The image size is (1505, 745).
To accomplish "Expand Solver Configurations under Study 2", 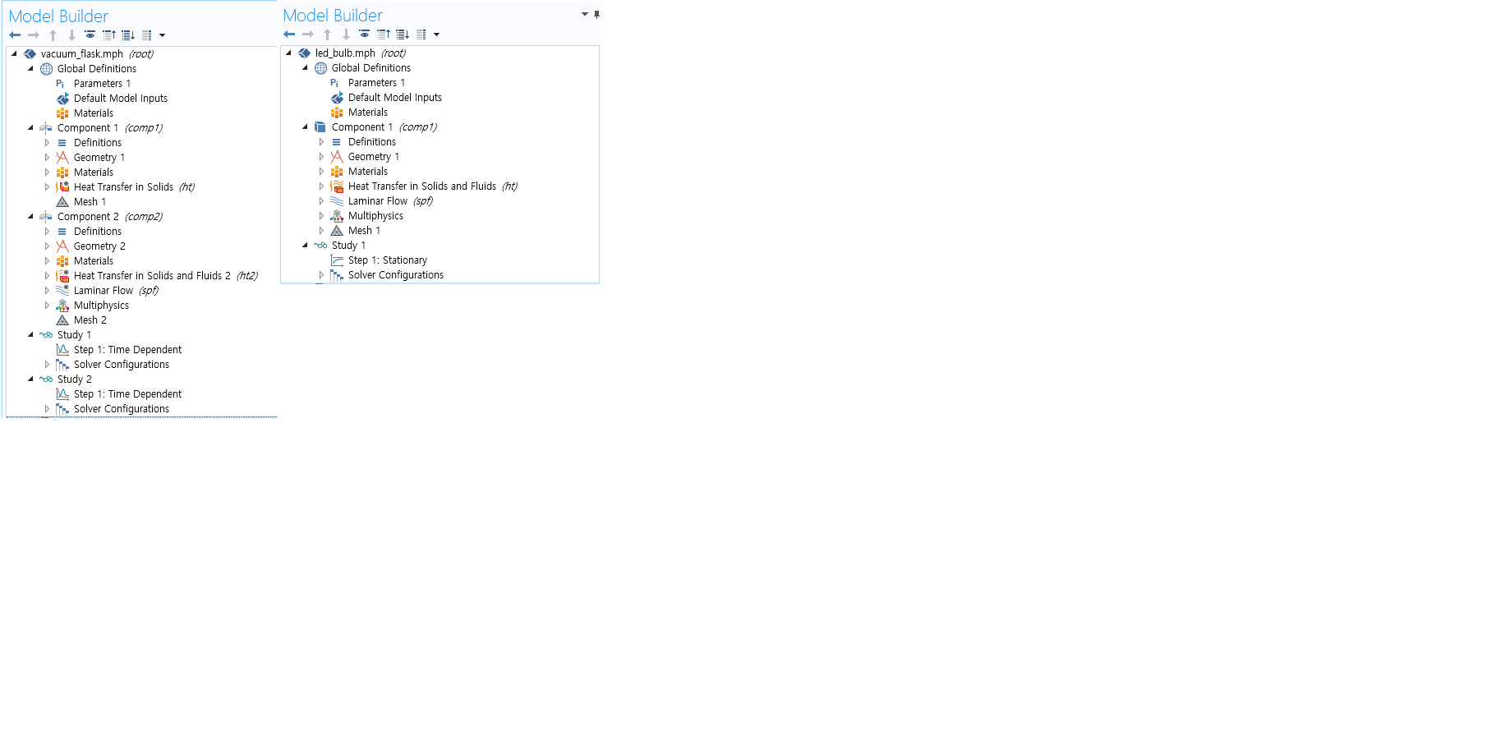I will [47, 409].
